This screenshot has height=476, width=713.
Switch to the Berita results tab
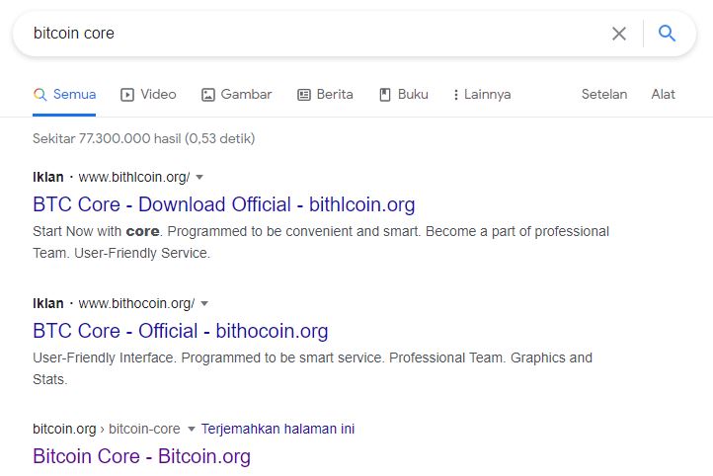[325, 95]
